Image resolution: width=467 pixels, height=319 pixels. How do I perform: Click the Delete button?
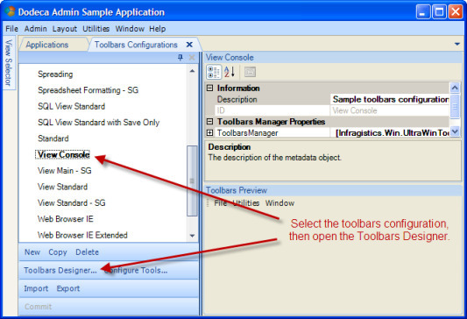coord(87,252)
